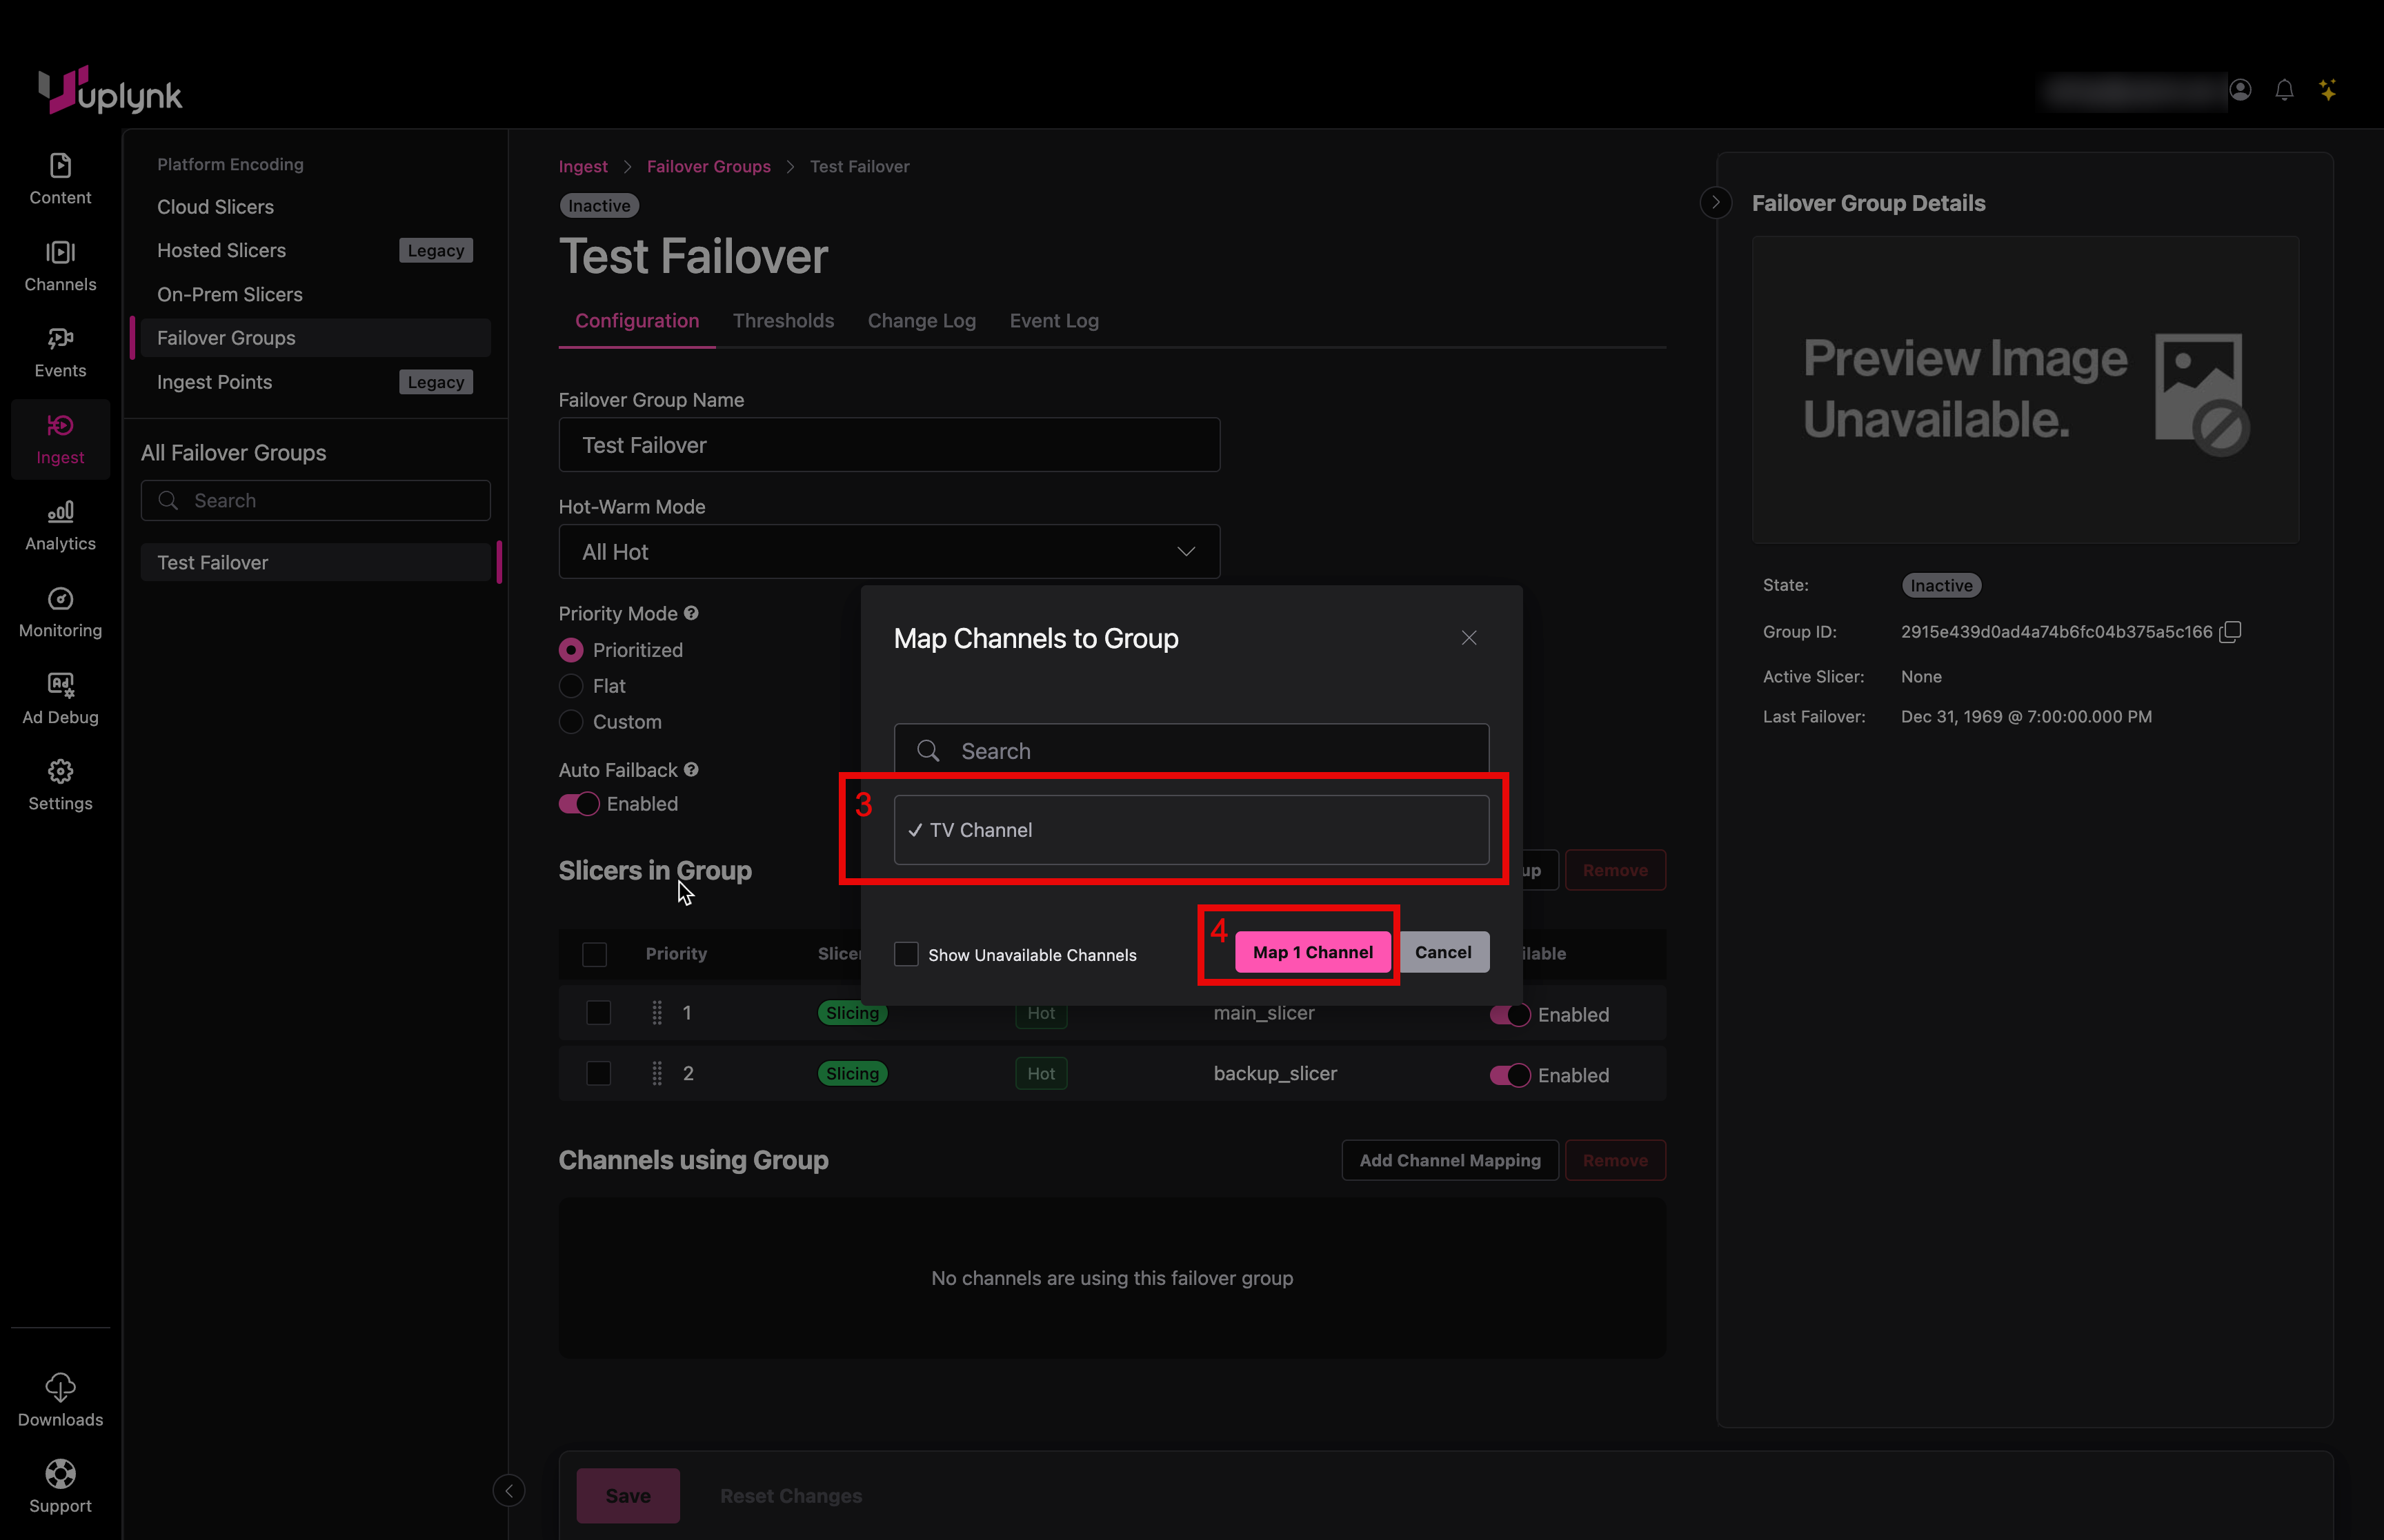Screen dimensions: 2384x1540
Task: Open the Channels sidebar section
Action: click(x=60, y=265)
